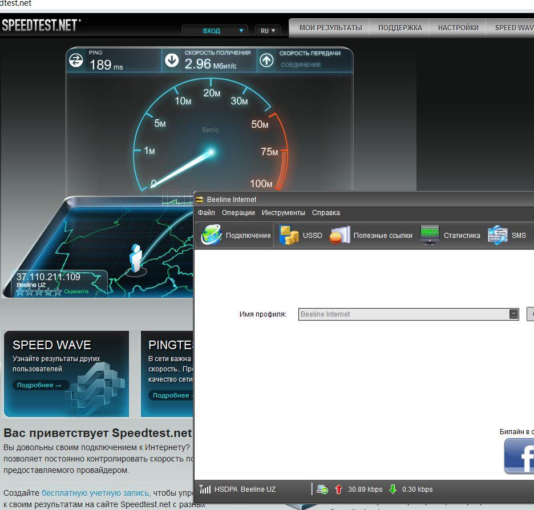The width and height of the screenshot is (534, 510).
Task: Open the Файл menu
Action: (x=207, y=213)
